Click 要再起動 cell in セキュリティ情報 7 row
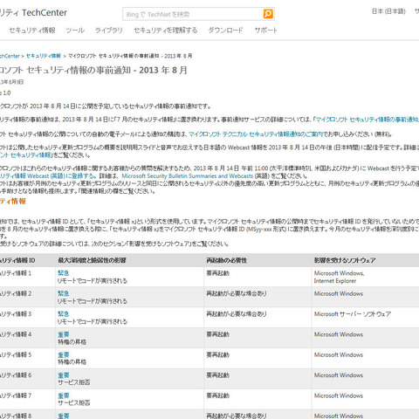This screenshot has height=419, width=419. [x=218, y=395]
